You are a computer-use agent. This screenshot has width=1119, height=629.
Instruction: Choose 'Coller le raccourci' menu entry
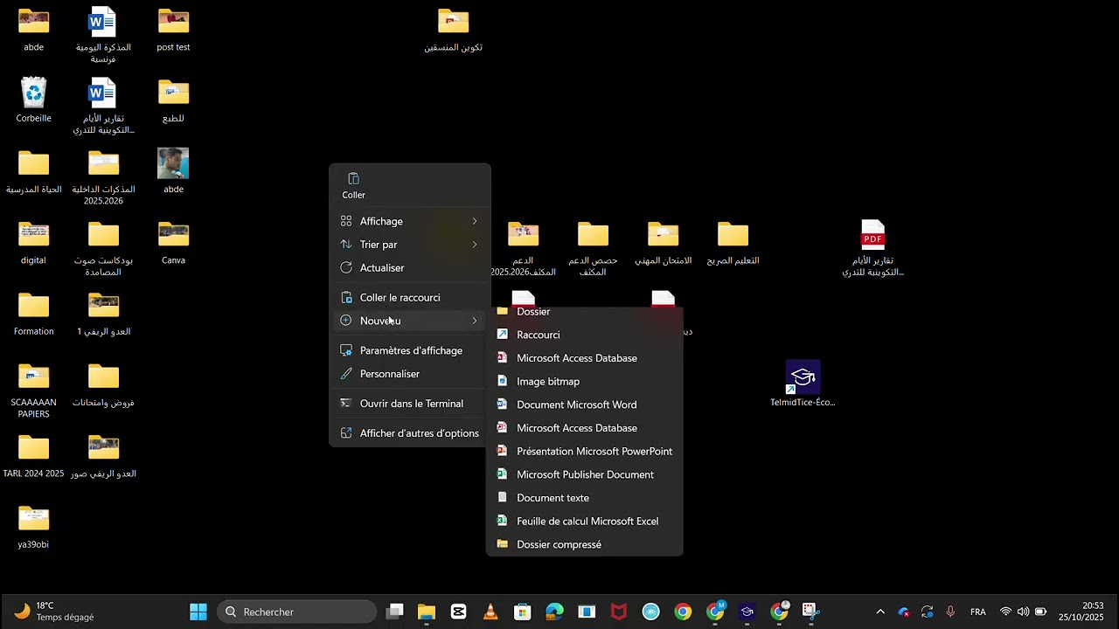(409, 297)
